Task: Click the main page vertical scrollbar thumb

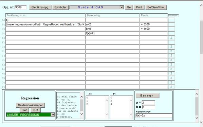Action: (201, 37)
